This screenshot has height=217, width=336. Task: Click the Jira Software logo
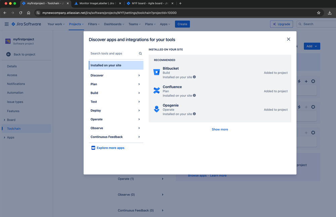tap(26, 24)
